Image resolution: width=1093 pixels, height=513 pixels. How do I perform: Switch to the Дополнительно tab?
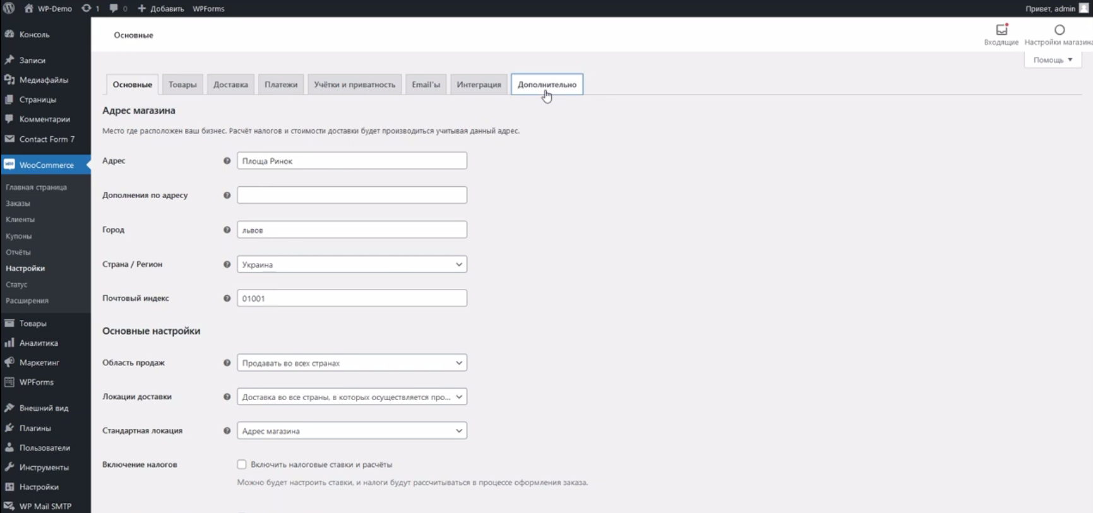(547, 85)
